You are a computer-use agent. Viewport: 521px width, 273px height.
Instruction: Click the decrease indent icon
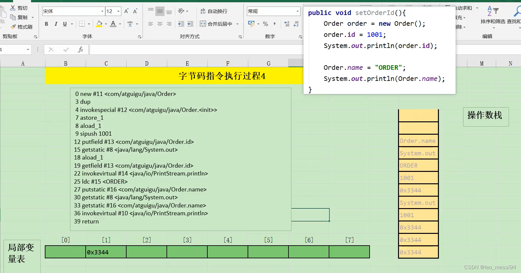point(181,24)
